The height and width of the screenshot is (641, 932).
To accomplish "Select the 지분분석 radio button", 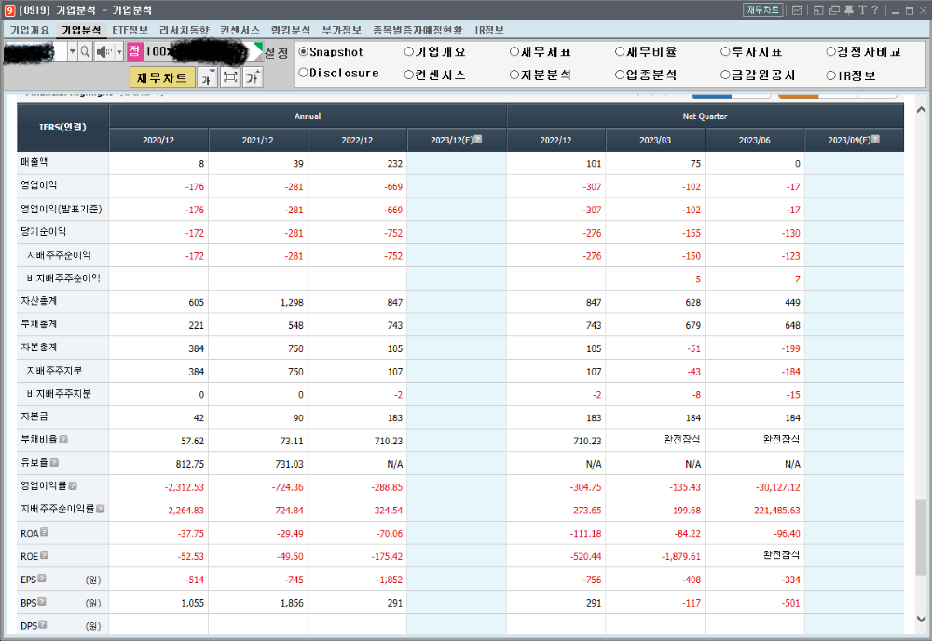I will (514, 75).
